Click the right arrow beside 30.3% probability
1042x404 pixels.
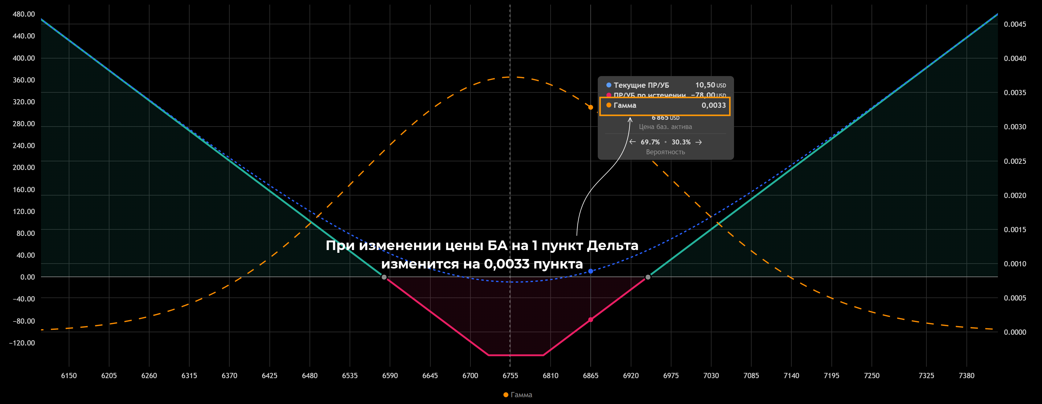coord(699,142)
